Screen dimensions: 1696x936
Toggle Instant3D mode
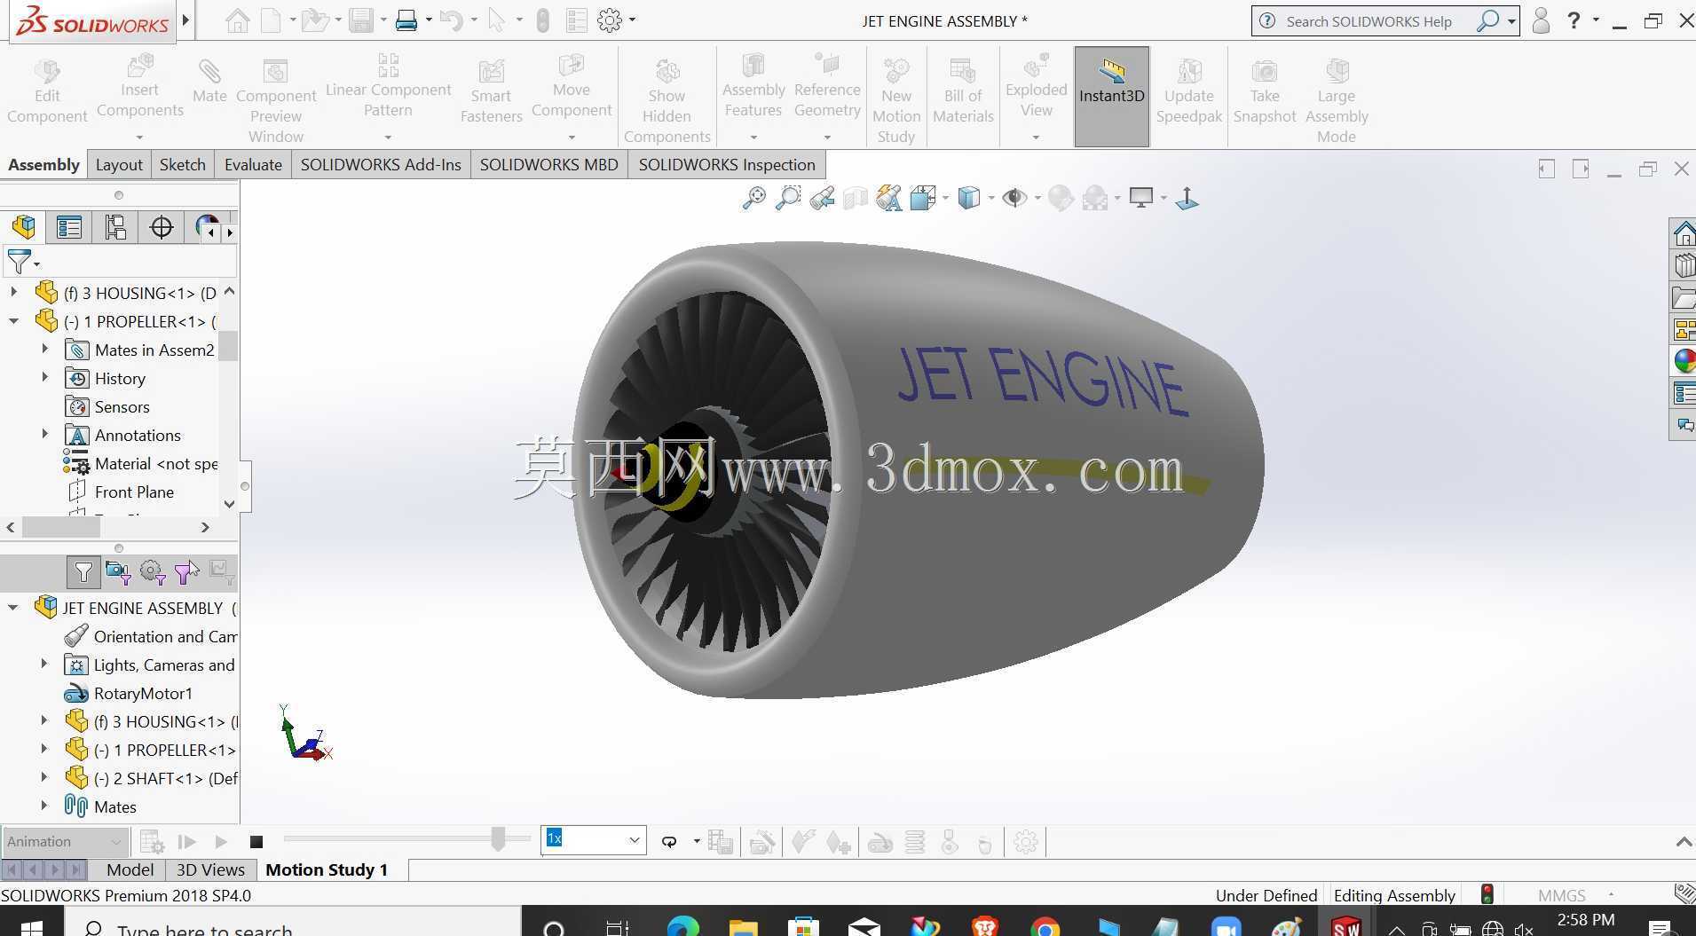[x=1111, y=97]
